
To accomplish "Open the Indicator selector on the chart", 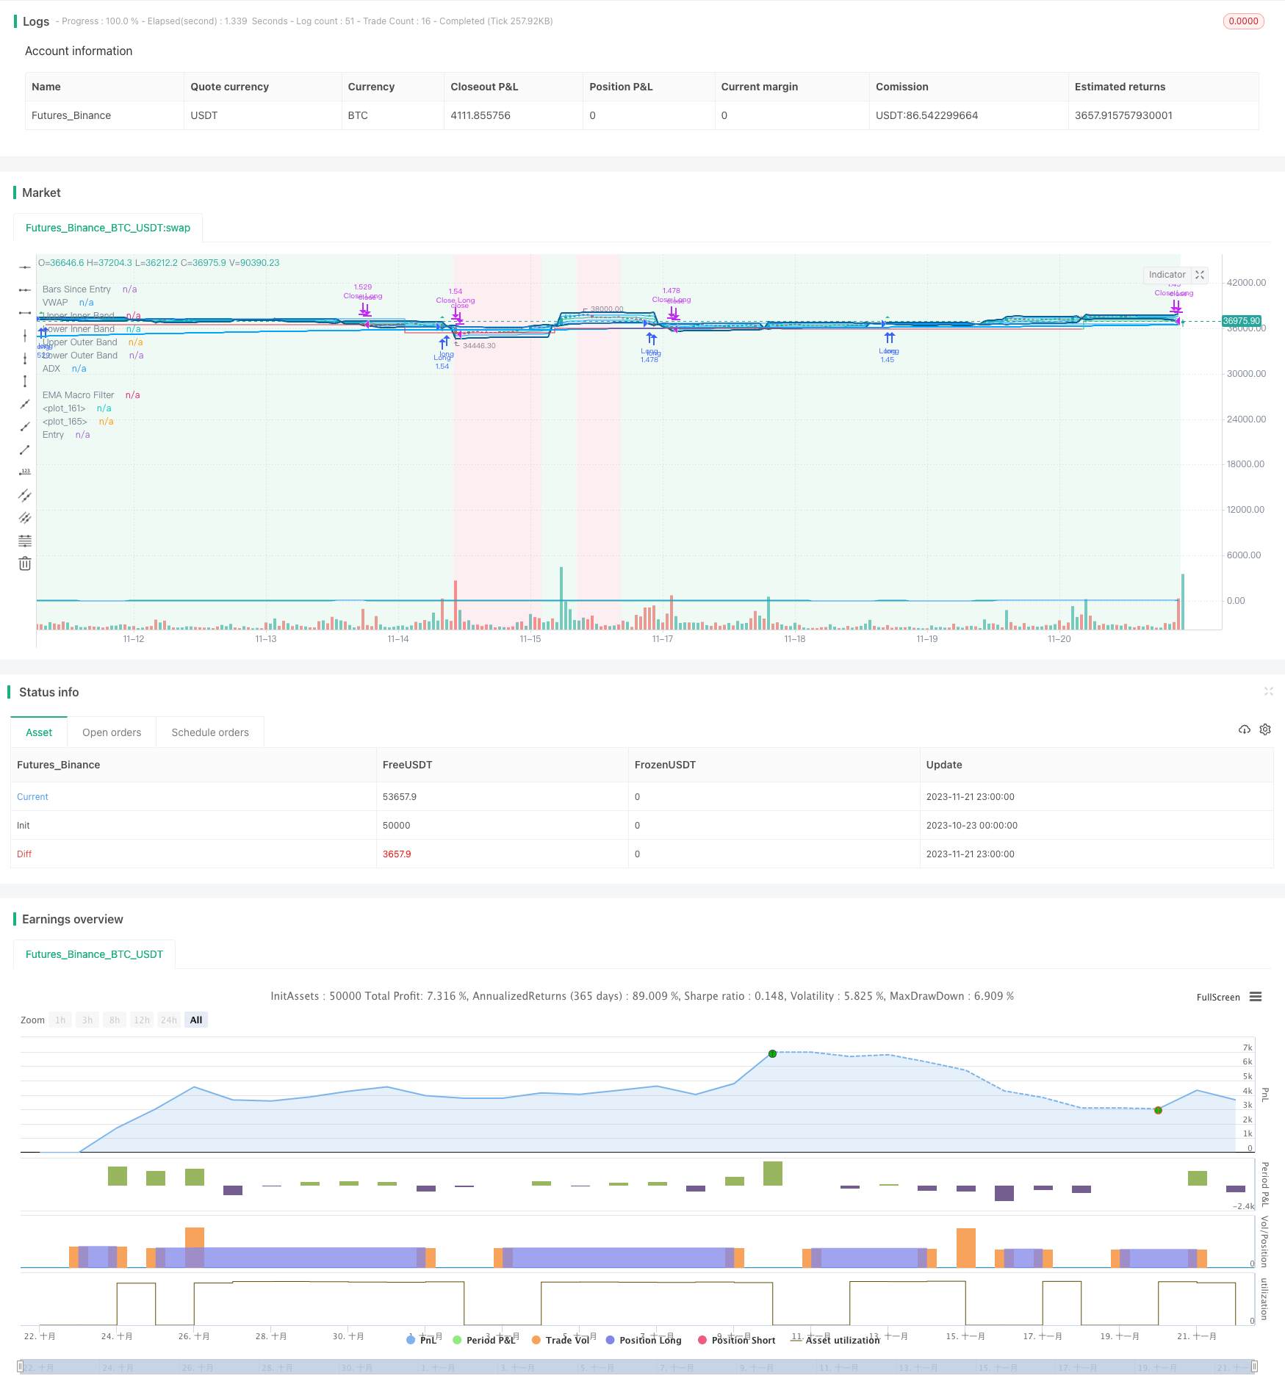I will pyautogui.click(x=1167, y=275).
